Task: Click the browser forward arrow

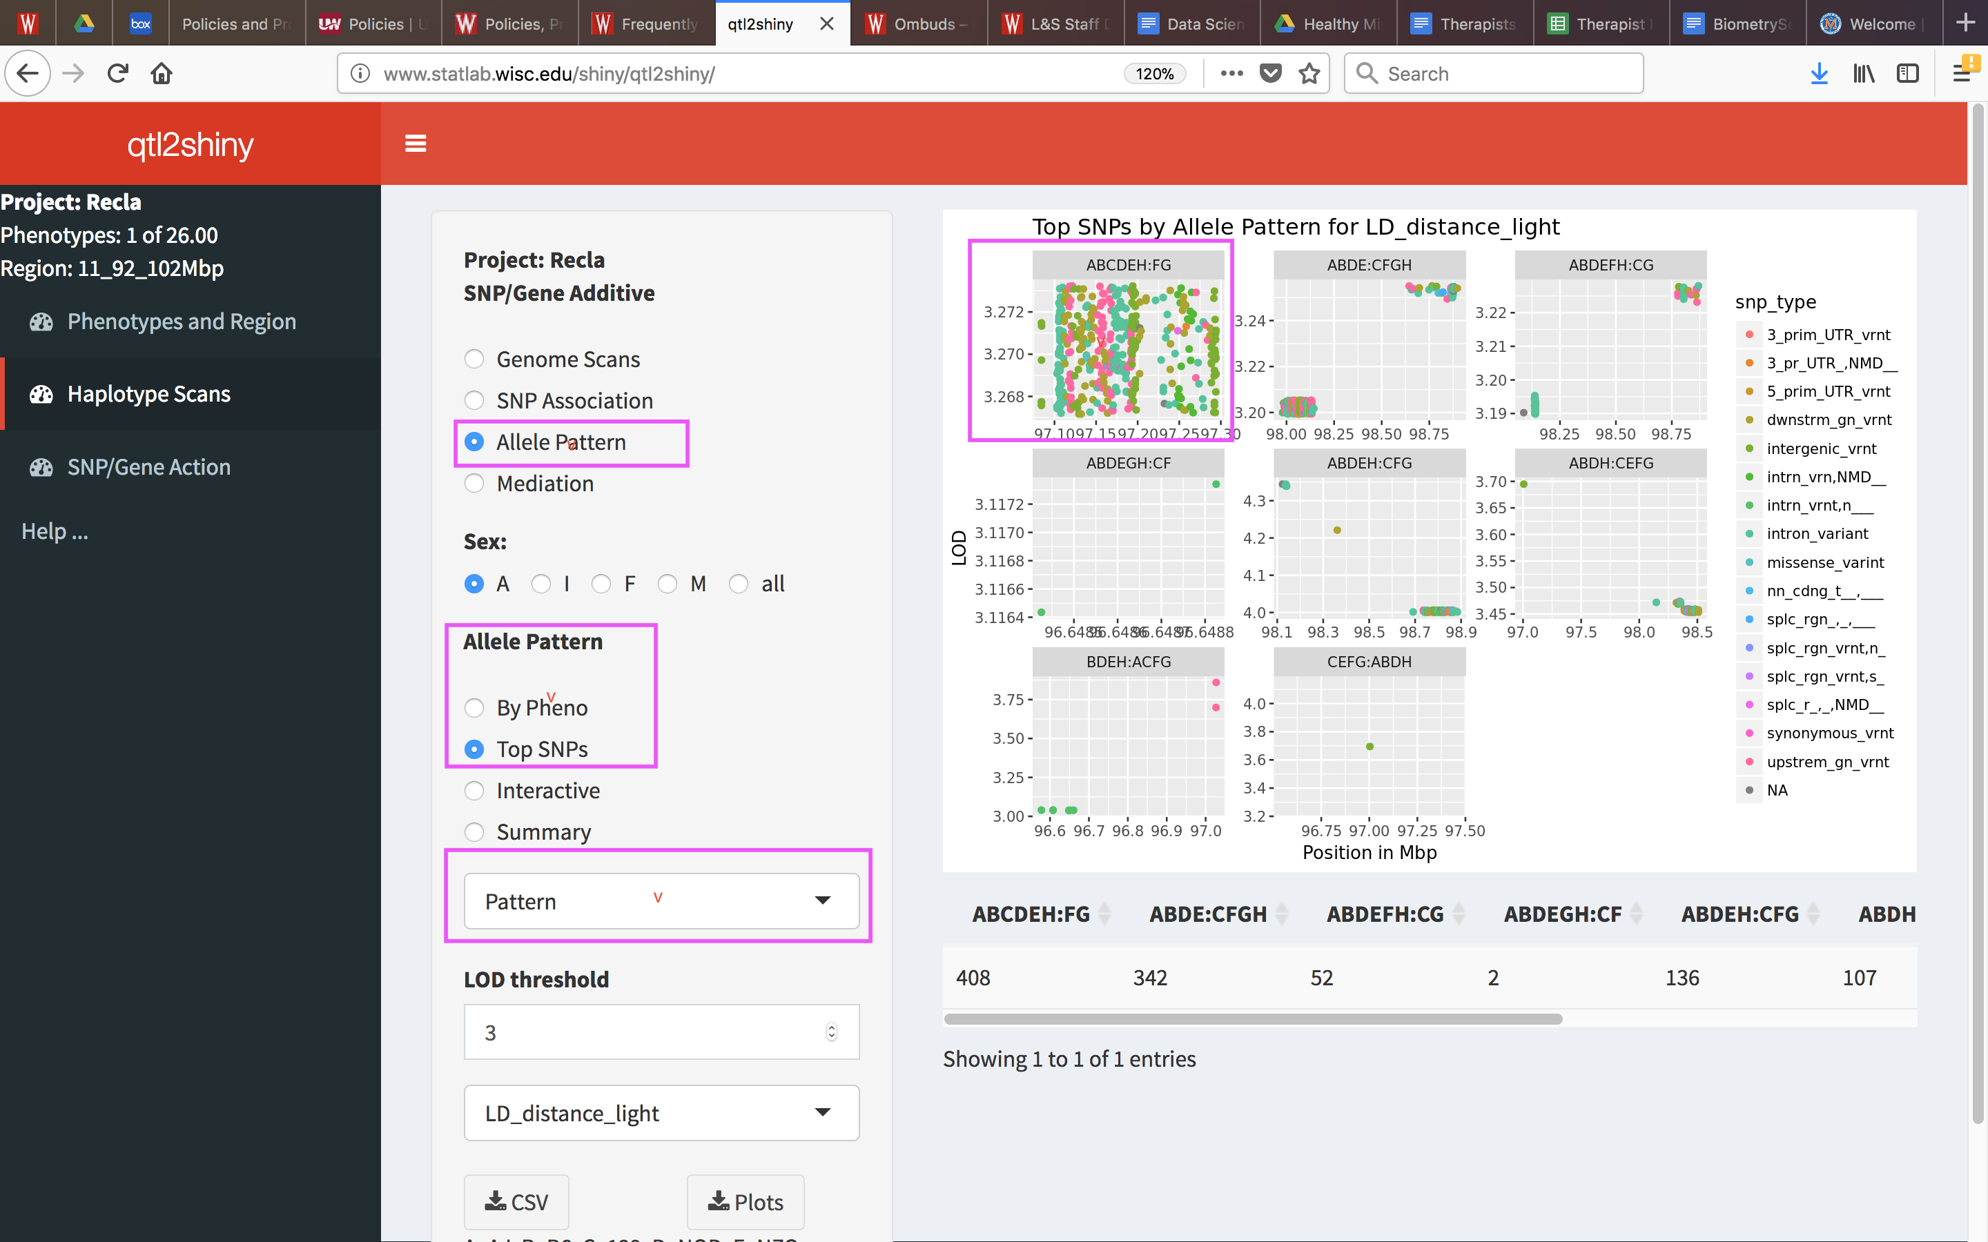Action: [x=73, y=73]
